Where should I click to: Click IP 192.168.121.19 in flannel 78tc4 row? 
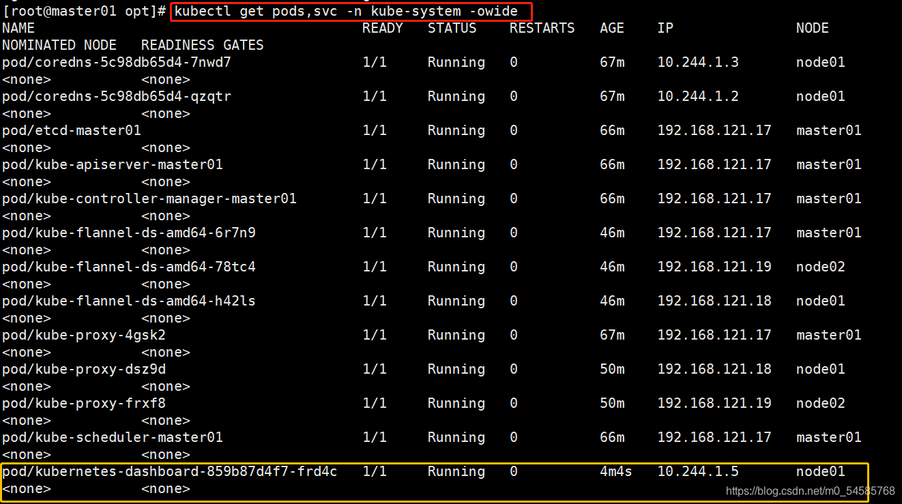click(714, 267)
